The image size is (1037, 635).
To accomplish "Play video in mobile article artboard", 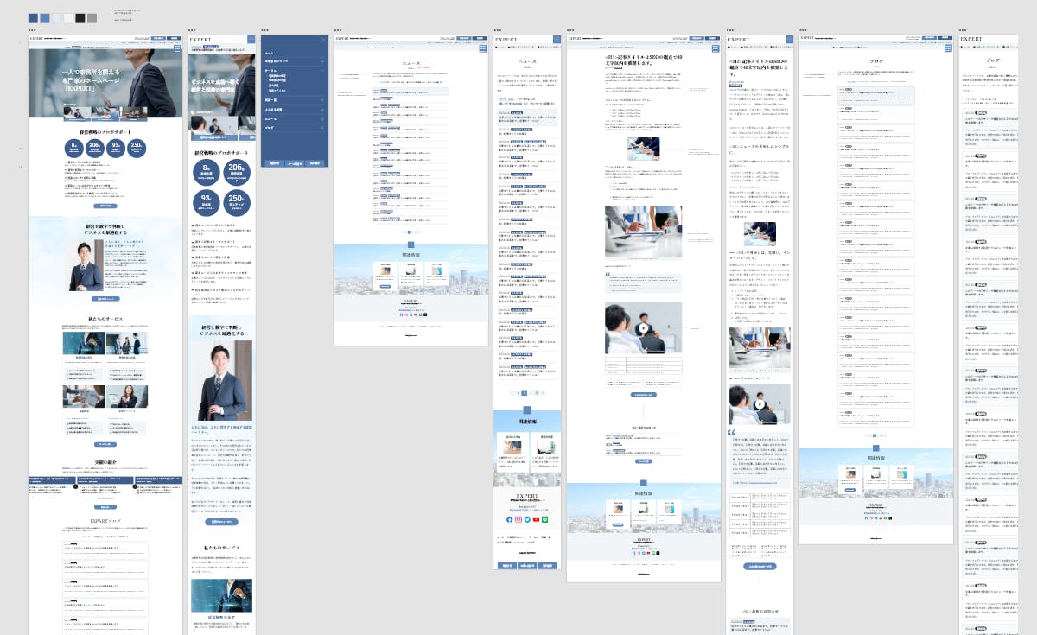I will click(760, 403).
